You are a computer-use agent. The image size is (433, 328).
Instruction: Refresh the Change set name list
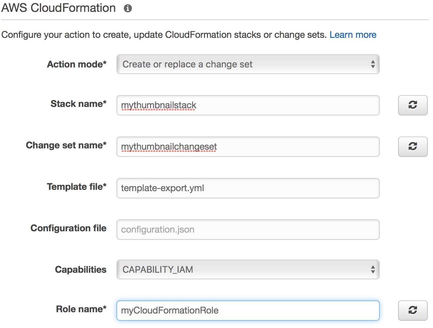(x=413, y=146)
